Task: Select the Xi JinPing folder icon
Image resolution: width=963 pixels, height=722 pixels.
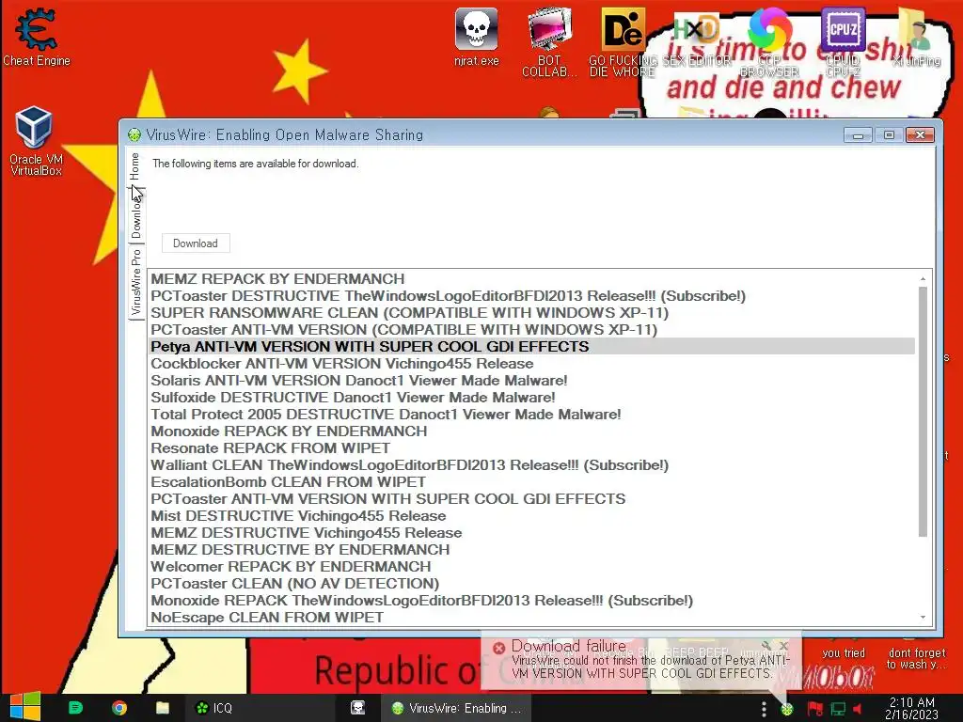Action: 916,37
